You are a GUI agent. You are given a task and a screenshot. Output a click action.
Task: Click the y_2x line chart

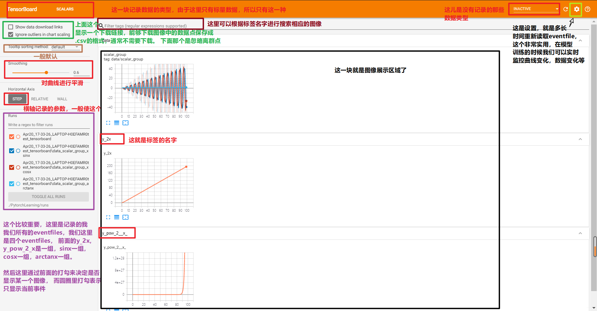point(154,183)
